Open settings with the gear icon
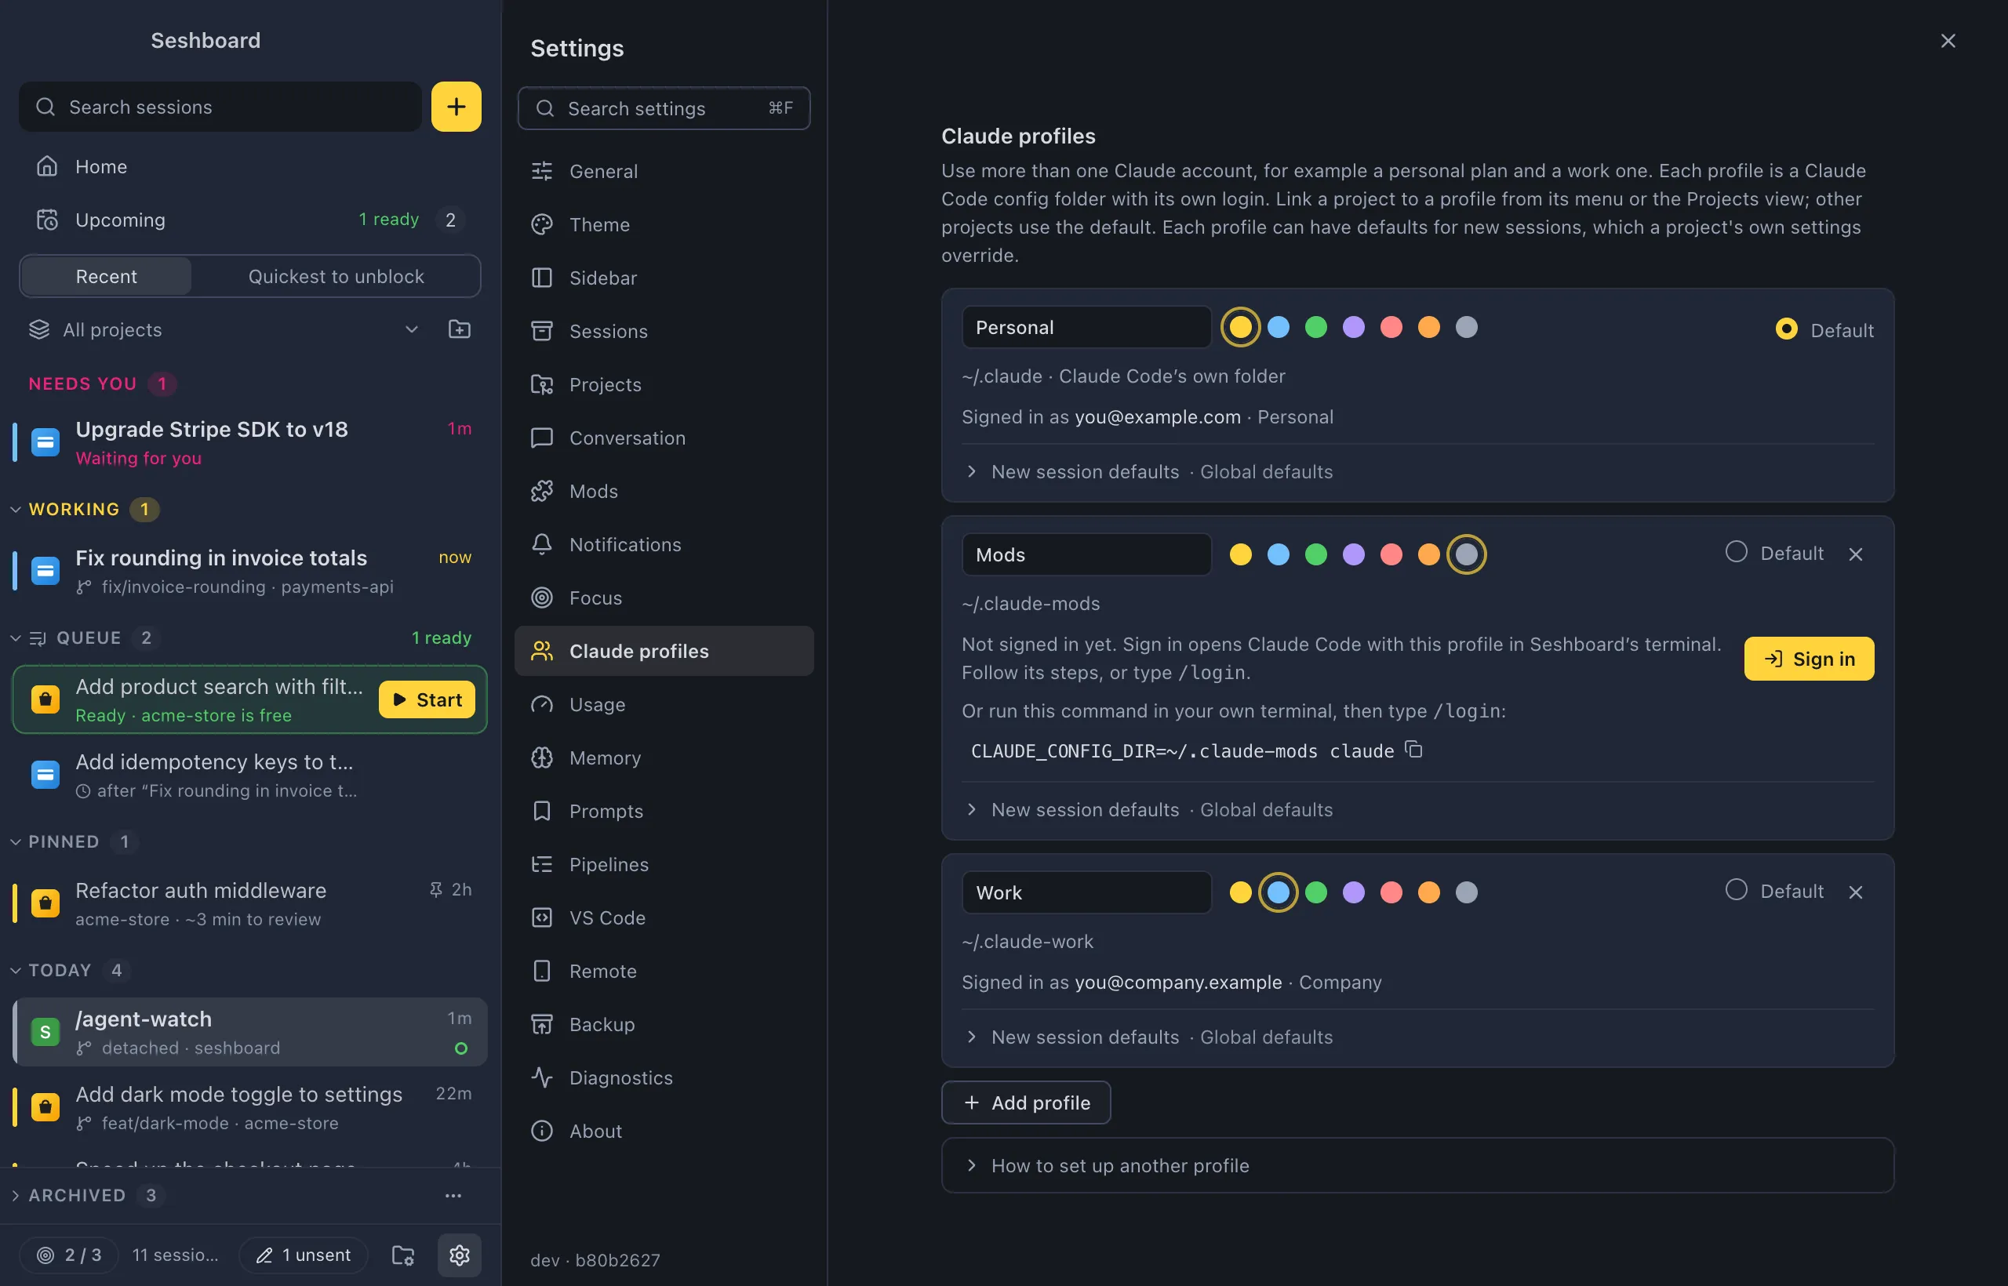The height and width of the screenshot is (1286, 2008). pos(460,1255)
